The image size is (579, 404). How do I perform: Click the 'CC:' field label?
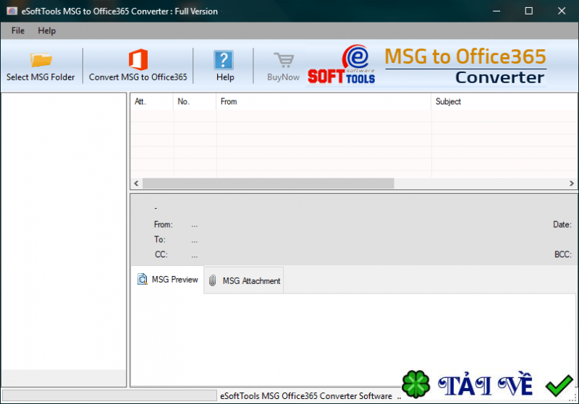161,254
